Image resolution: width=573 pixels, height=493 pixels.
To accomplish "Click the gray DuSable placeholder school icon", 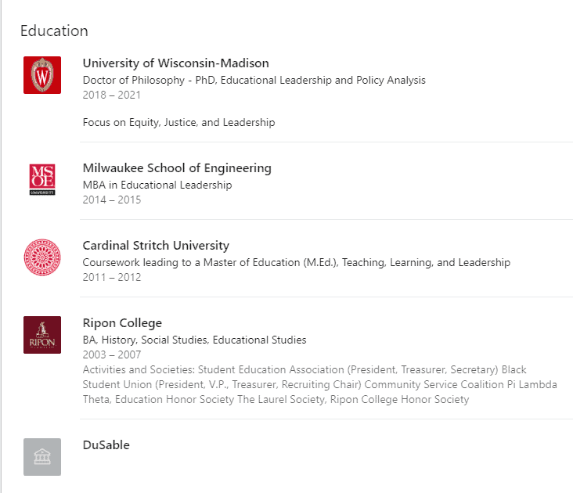I will pos(42,457).
